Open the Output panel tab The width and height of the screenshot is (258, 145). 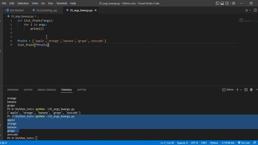(x=28, y=90)
